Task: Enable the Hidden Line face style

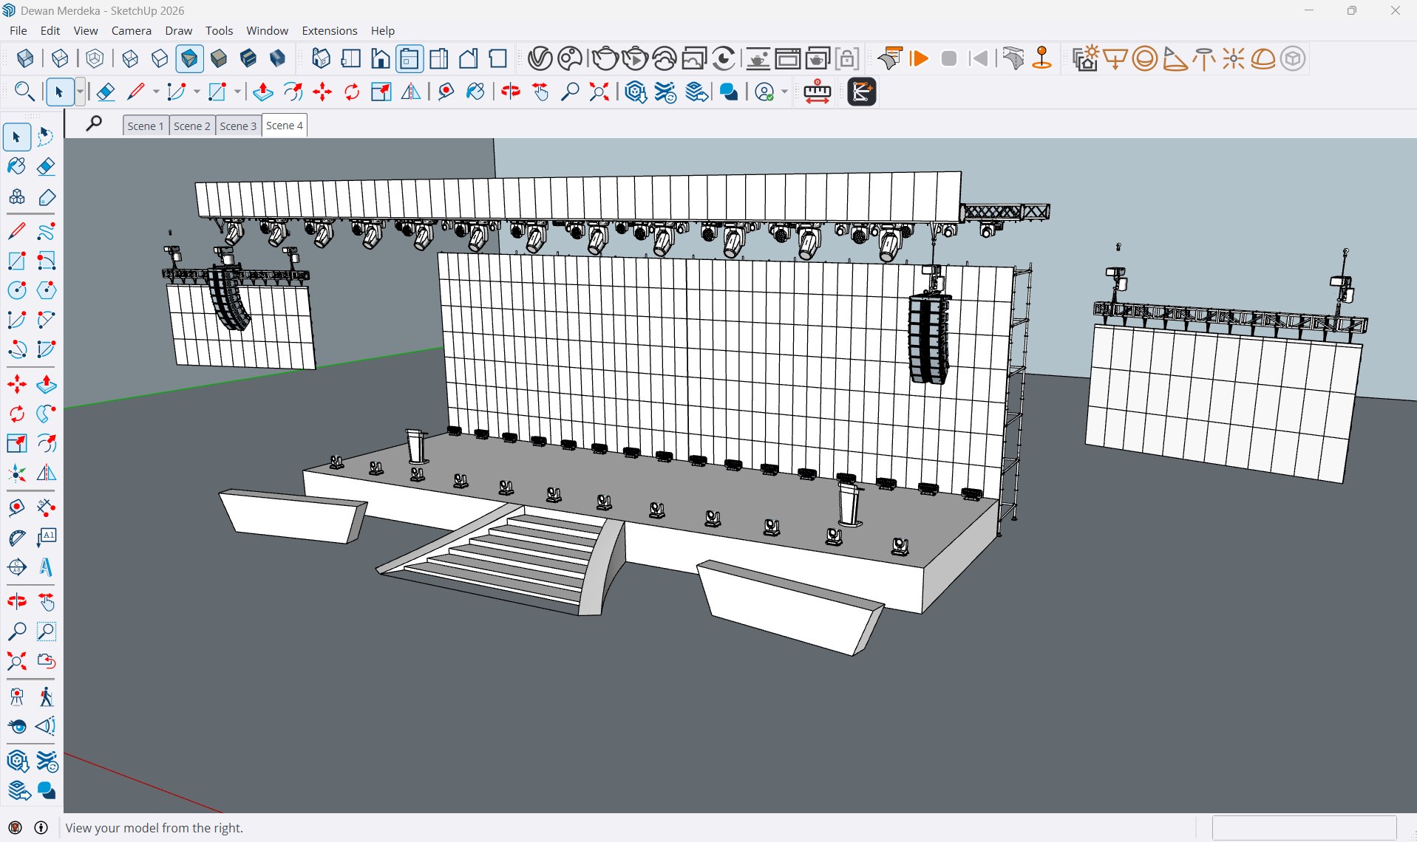Action: coord(160,58)
